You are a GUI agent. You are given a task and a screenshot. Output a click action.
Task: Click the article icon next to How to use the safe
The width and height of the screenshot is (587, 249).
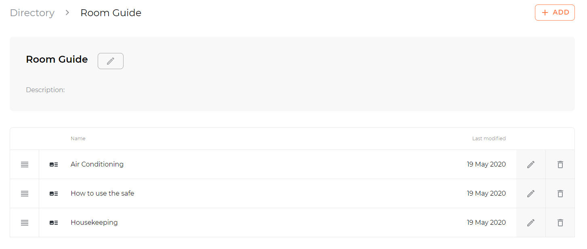click(54, 194)
